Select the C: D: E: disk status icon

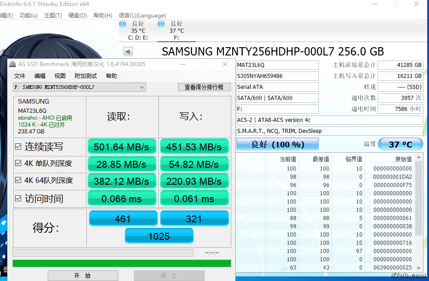click(x=123, y=24)
